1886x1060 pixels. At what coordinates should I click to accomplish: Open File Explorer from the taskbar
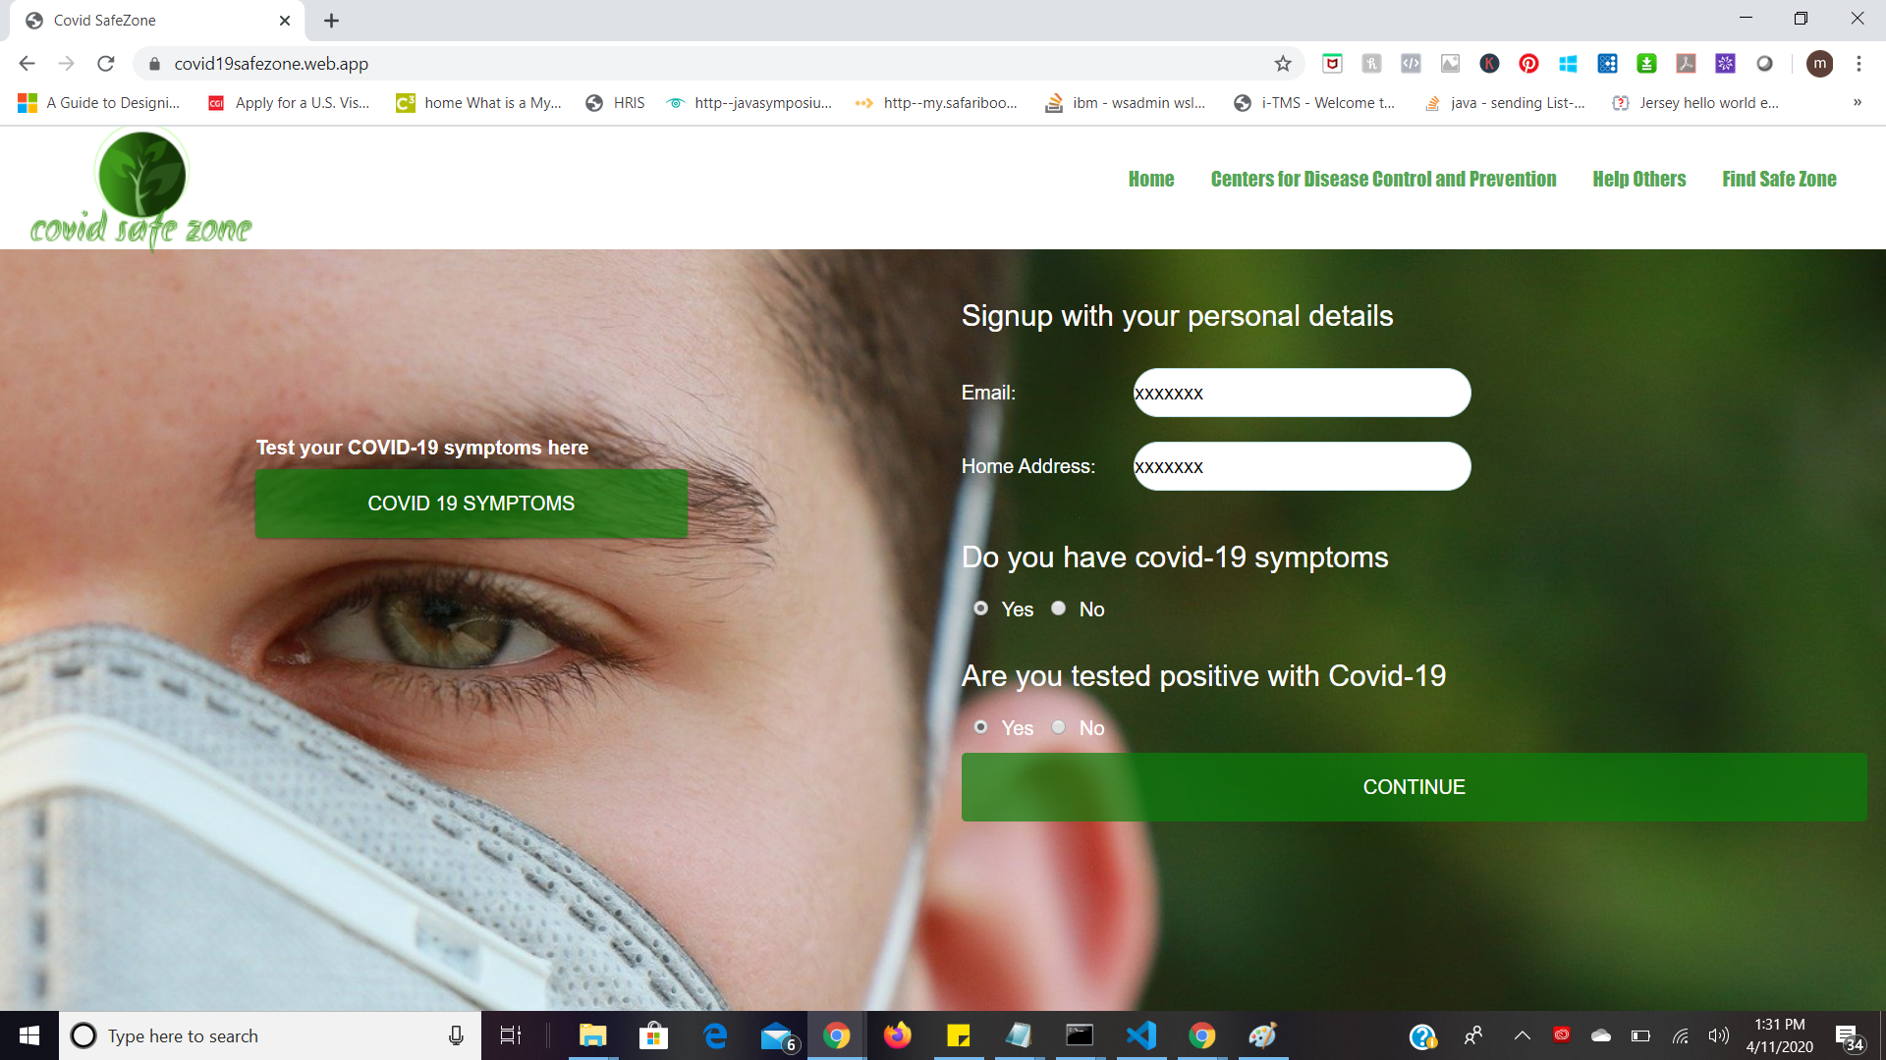[x=592, y=1035]
